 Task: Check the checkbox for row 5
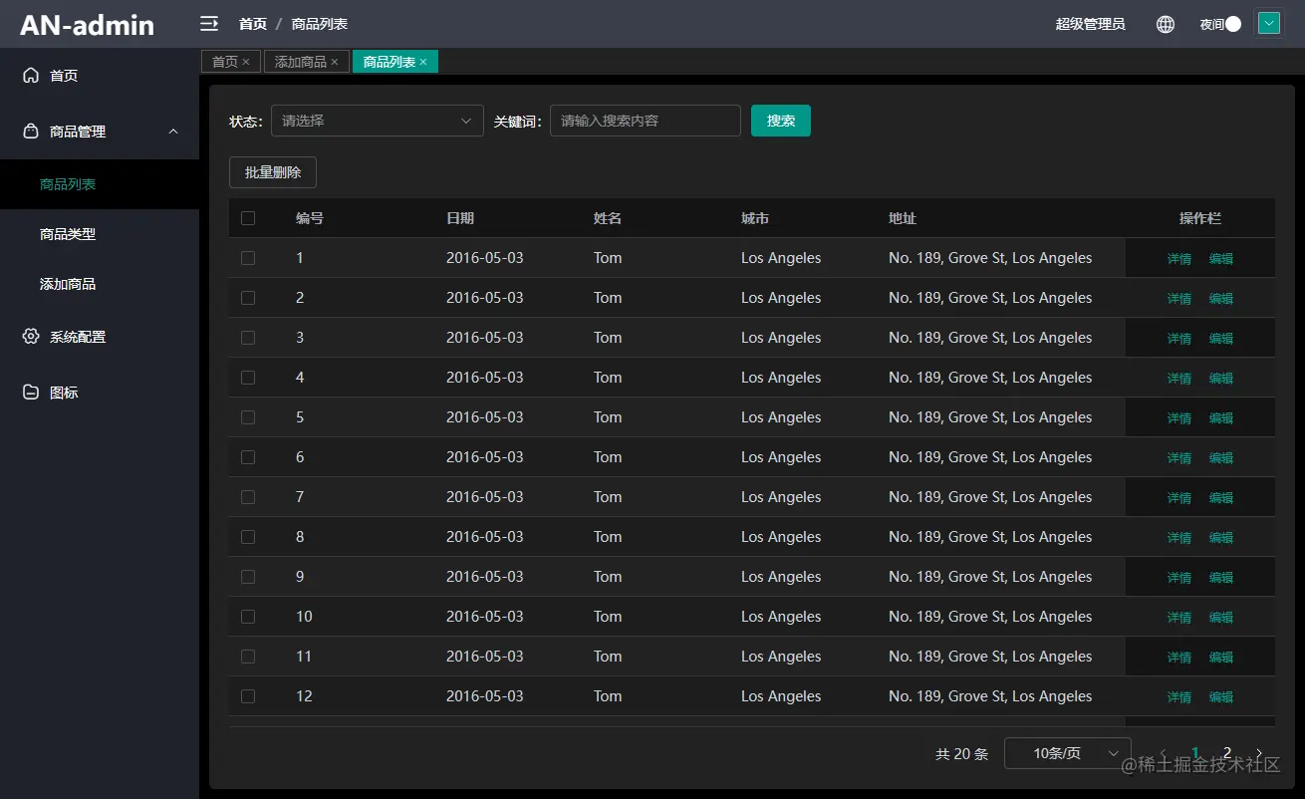point(248,417)
